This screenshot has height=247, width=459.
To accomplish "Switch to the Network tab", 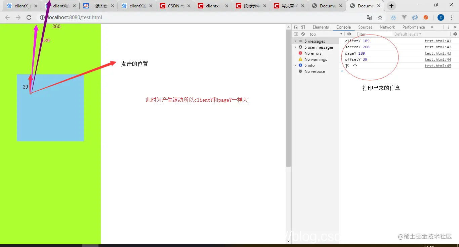I will click(387, 27).
